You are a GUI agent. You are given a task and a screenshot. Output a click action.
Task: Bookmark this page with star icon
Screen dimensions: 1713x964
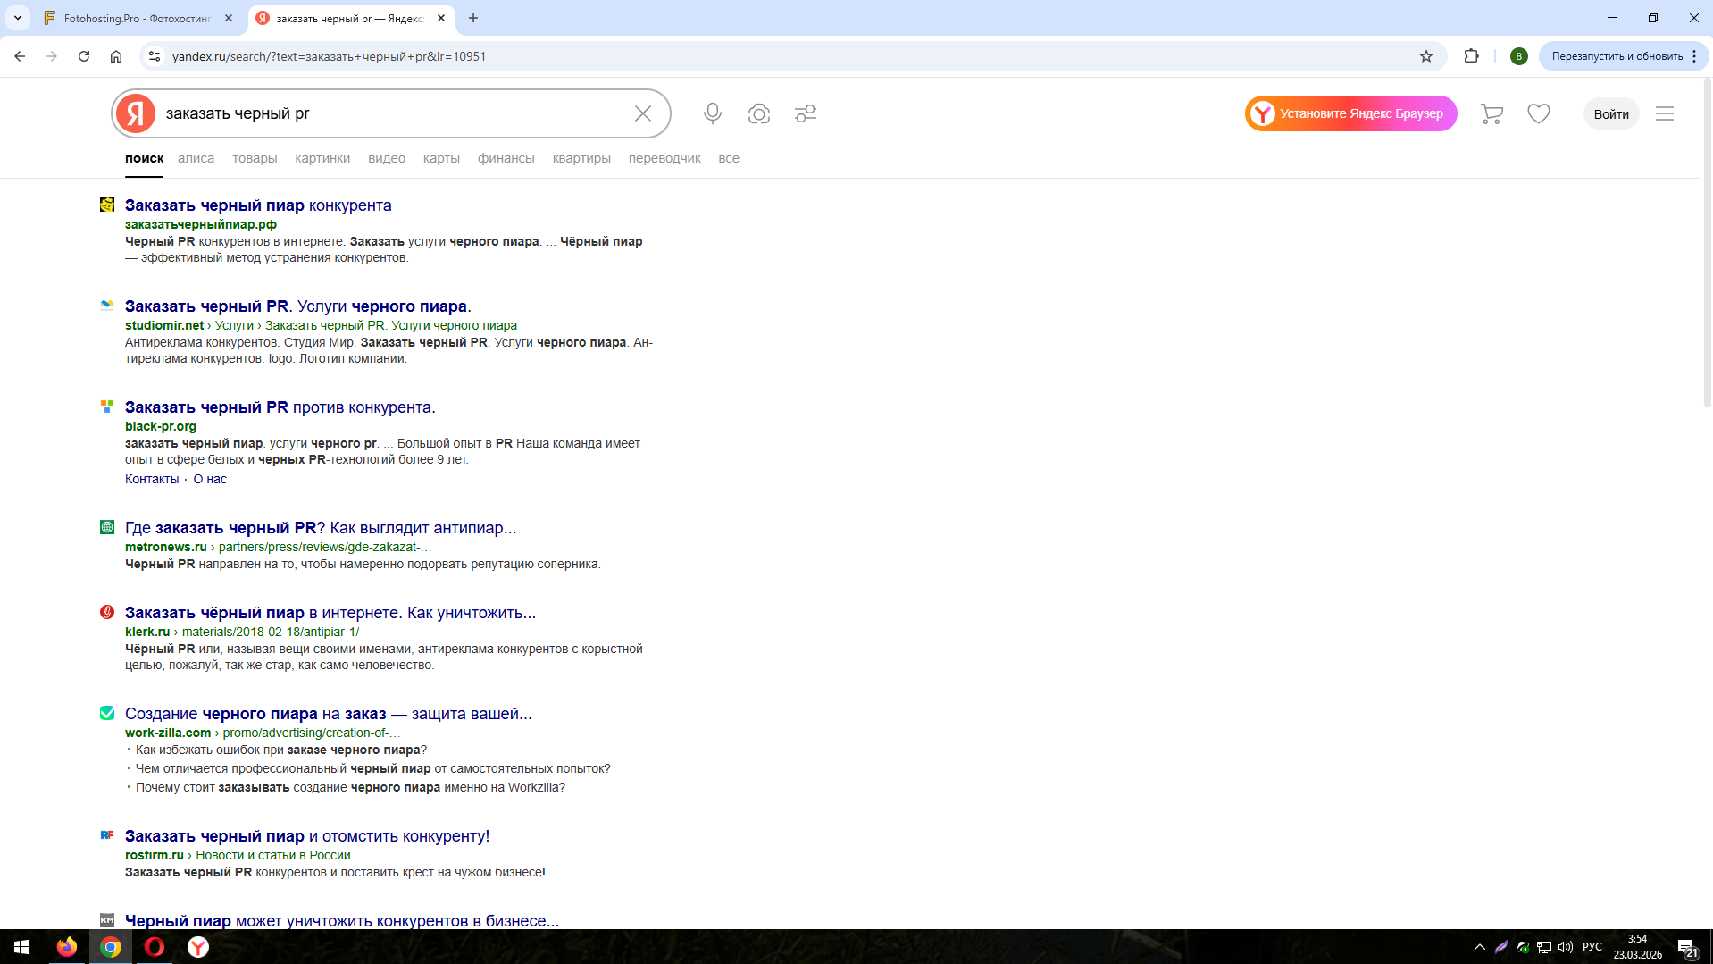coord(1426,56)
